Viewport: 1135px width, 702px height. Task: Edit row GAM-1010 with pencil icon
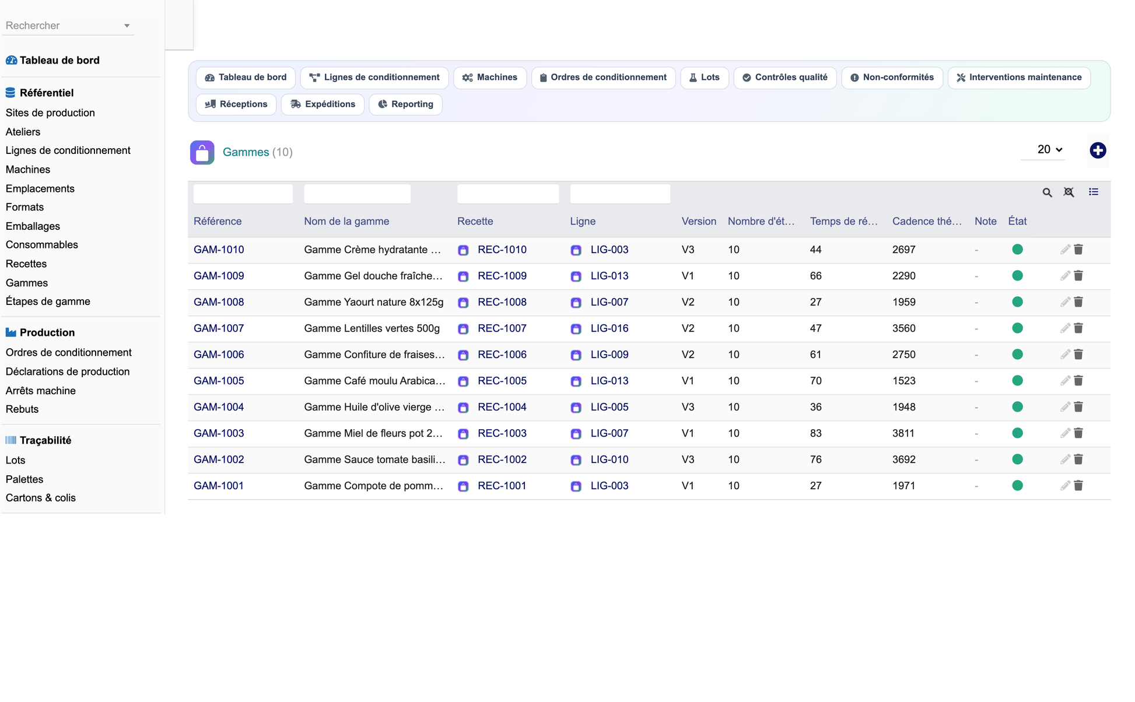coord(1065,250)
